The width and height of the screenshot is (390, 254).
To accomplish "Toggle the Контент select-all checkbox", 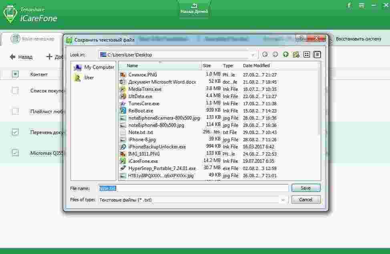I will (x=15, y=74).
